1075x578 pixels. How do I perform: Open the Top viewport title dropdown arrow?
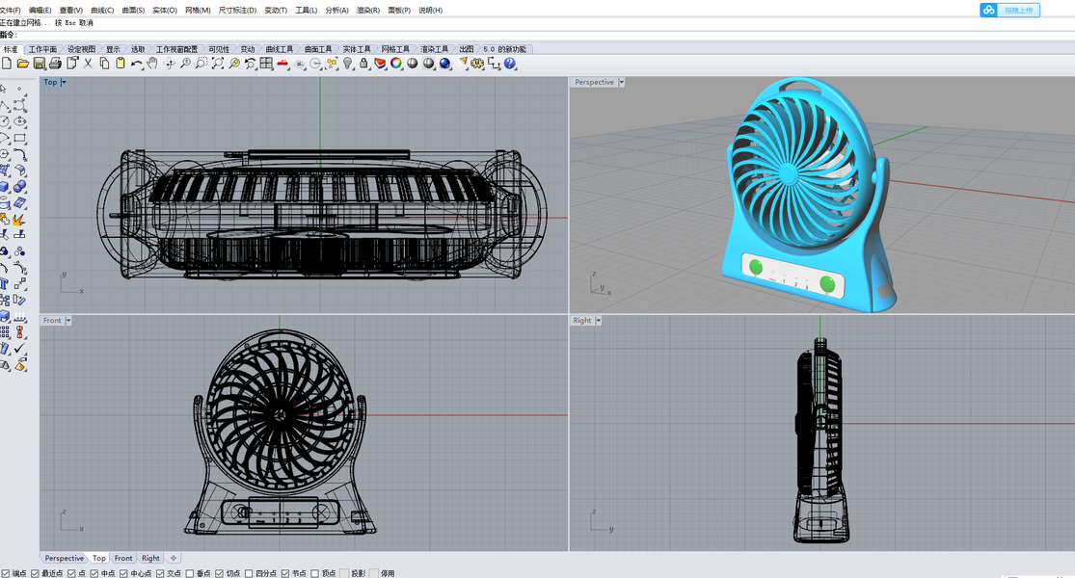tap(64, 82)
